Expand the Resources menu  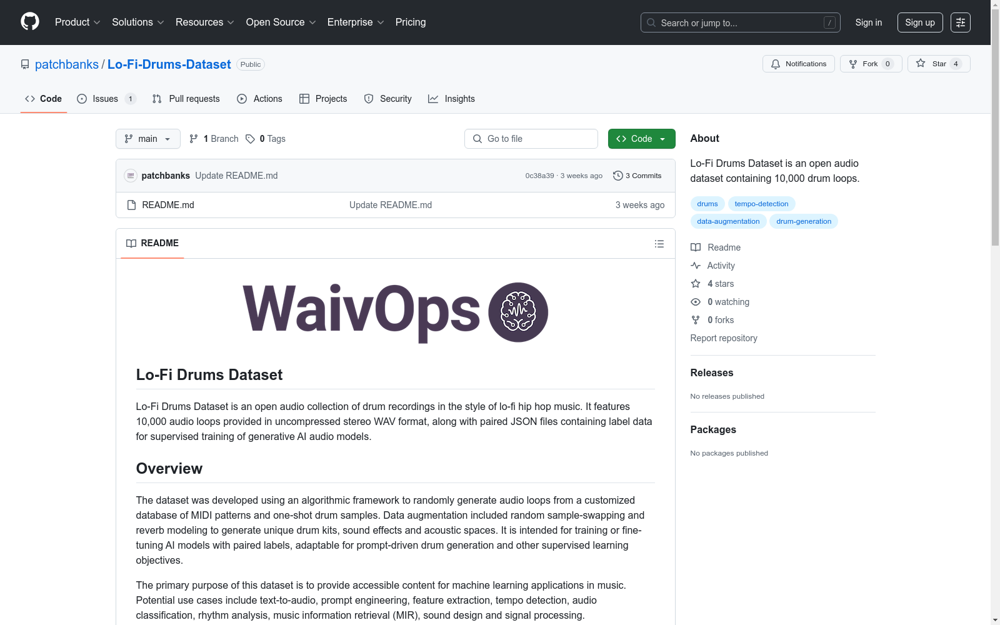point(205,22)
